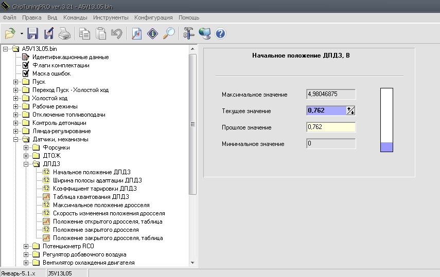440x277 pixels.
Task: Click the Open file folder icon
Action: tap(10, 34)
